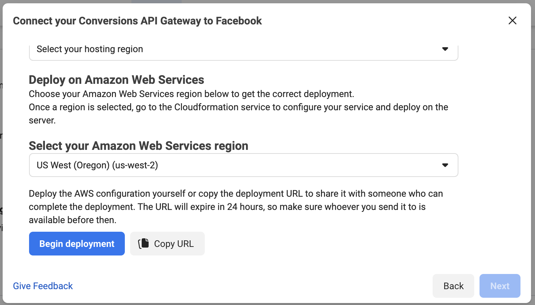Click the sentence about URL expiring in 24 hours
This screenshot has height=305, width=535.
[x=282, y=207]
